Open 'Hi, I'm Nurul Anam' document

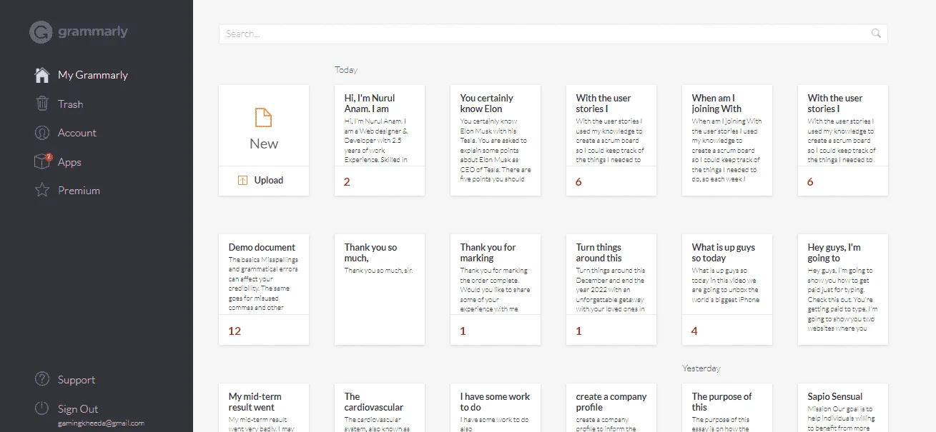[x=380, y=140]
